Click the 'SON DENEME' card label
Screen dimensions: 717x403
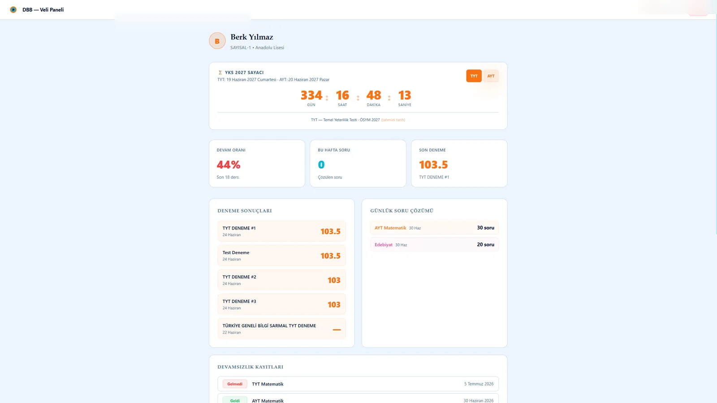[432, 150]
